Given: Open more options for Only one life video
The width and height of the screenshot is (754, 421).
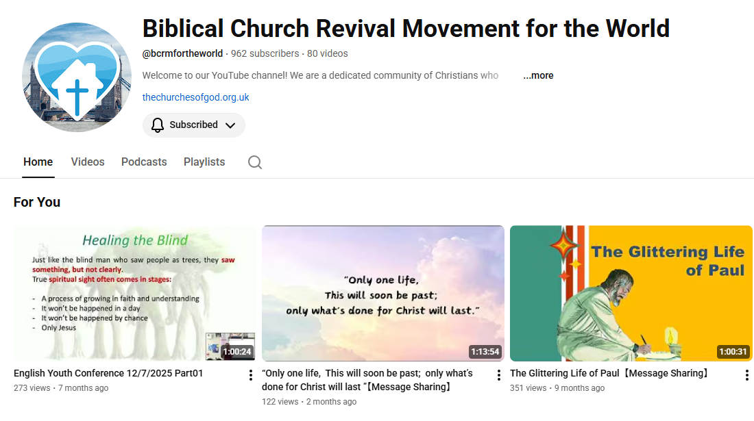Looking at the screenshot, I should point(498,375).
